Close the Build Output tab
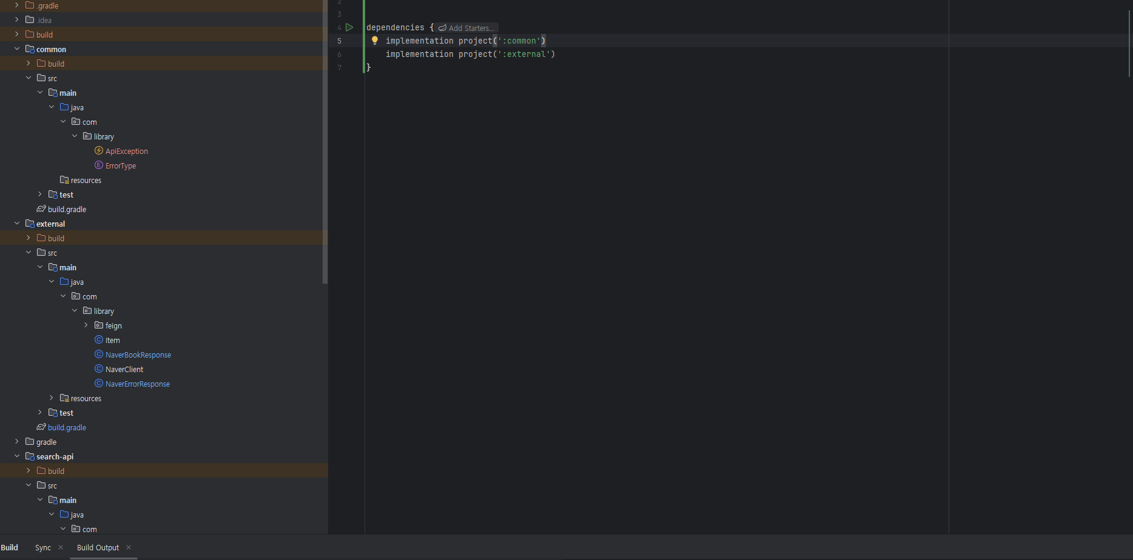The width and height of the screenshot is (1133, 560). click(129, 547)
